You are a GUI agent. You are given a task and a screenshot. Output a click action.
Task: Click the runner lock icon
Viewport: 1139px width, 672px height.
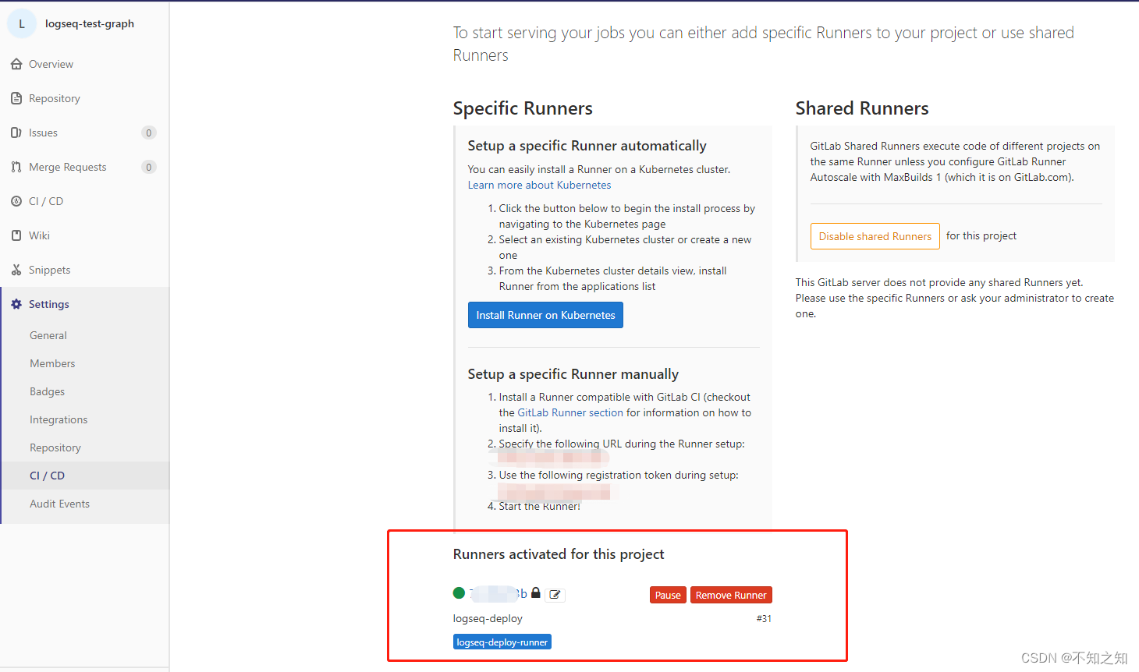point(536,593)
